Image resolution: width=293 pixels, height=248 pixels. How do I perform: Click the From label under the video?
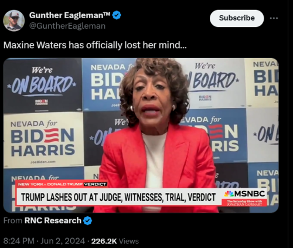[13, 221]
